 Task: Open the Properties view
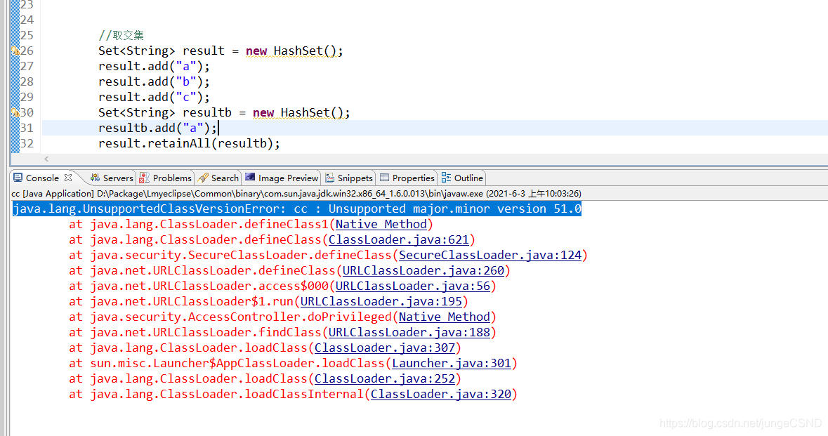coord(407,178)
